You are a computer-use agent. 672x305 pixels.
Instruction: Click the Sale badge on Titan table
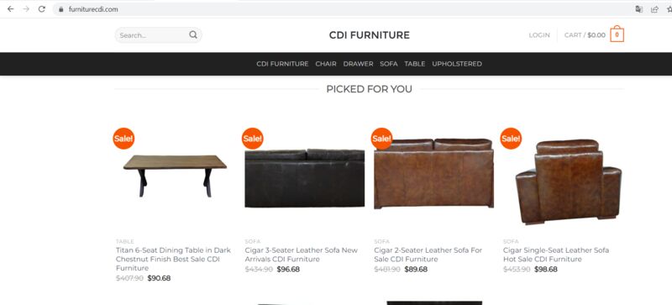click(123, 139)
